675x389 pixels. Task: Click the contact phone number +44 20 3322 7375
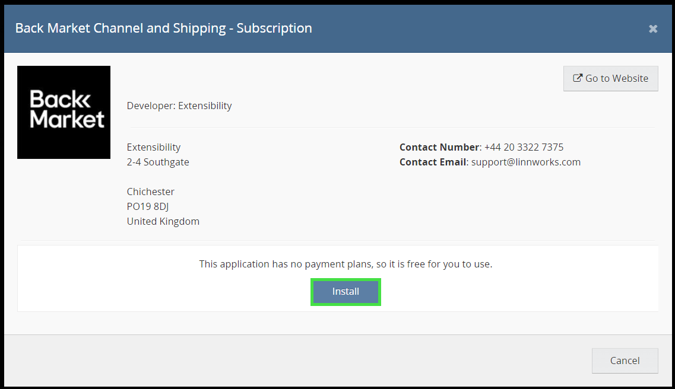coord(524,147)
